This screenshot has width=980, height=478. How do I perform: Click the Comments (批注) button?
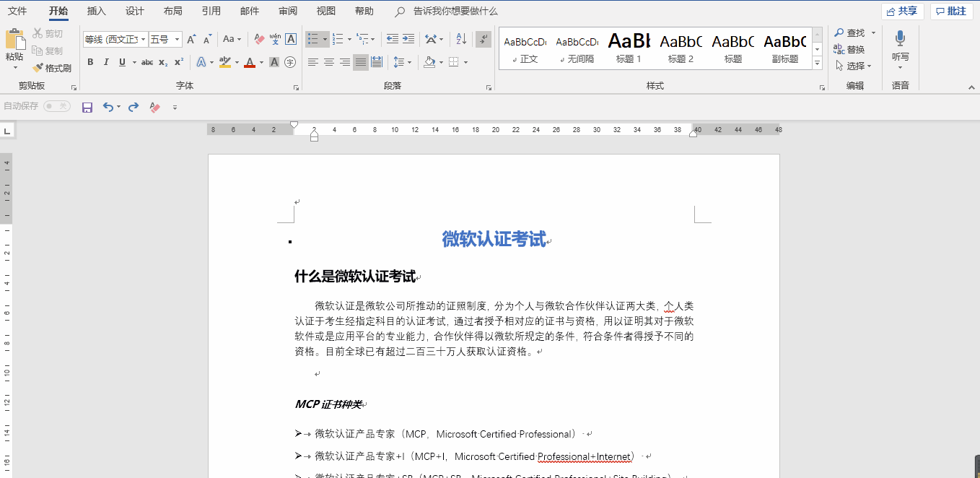point(951,11)
